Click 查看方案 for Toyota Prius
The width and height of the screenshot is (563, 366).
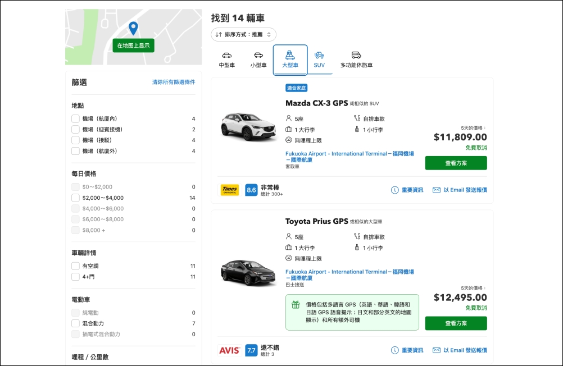(456, 323)
